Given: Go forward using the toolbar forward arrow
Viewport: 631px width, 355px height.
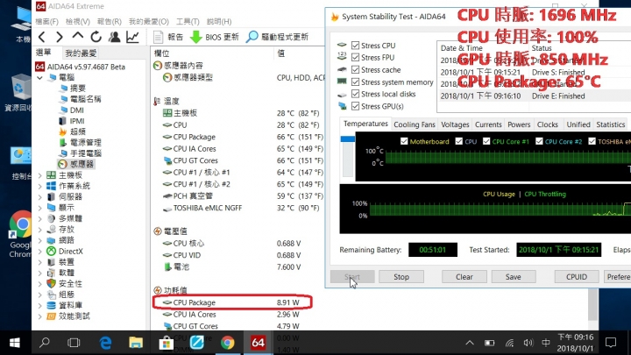Looking at the screenshot, I should [x=60, y=37].
